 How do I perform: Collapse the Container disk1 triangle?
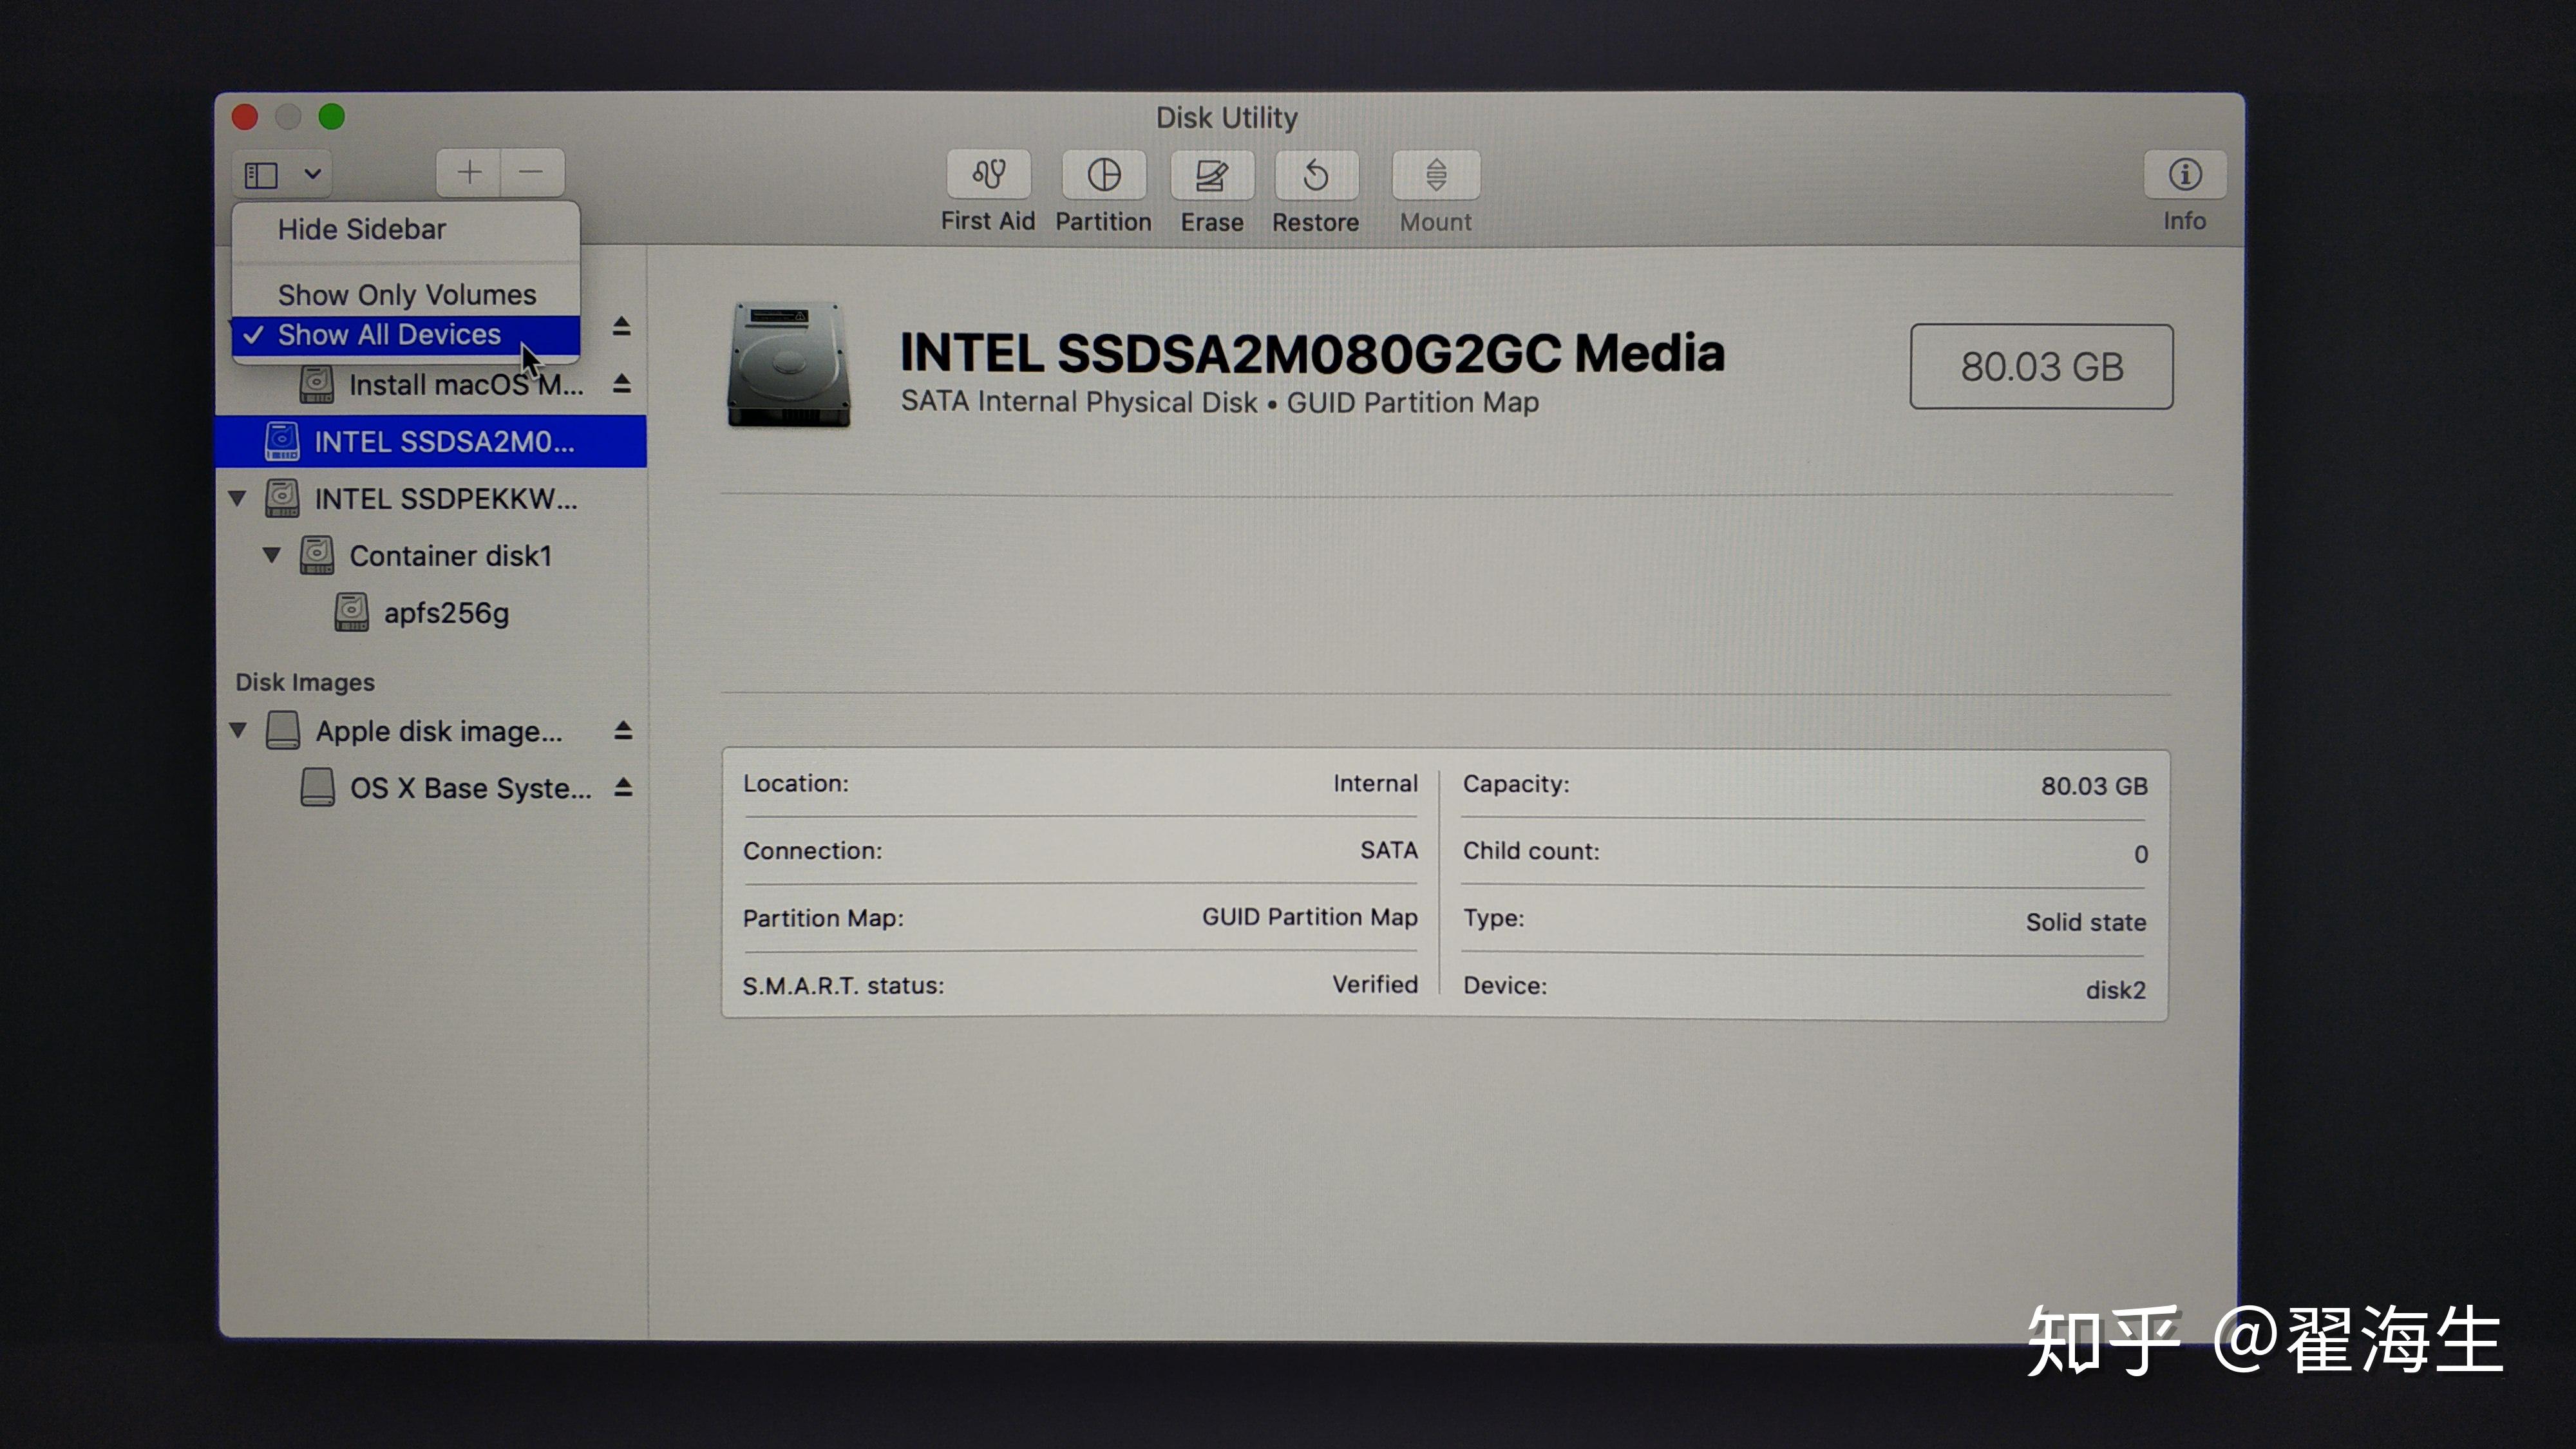tap(272, 555)
